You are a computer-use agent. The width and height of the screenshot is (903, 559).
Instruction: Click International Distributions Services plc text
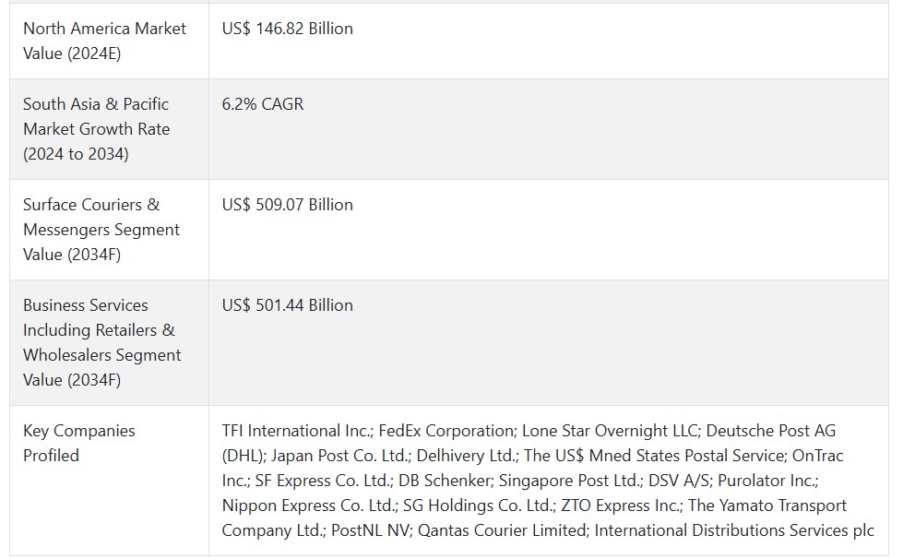pyautogui.click(x=734, y=530)
